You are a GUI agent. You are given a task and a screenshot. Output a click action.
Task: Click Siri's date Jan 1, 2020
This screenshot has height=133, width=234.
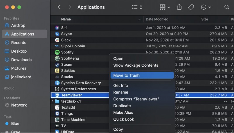coord(166,28)
